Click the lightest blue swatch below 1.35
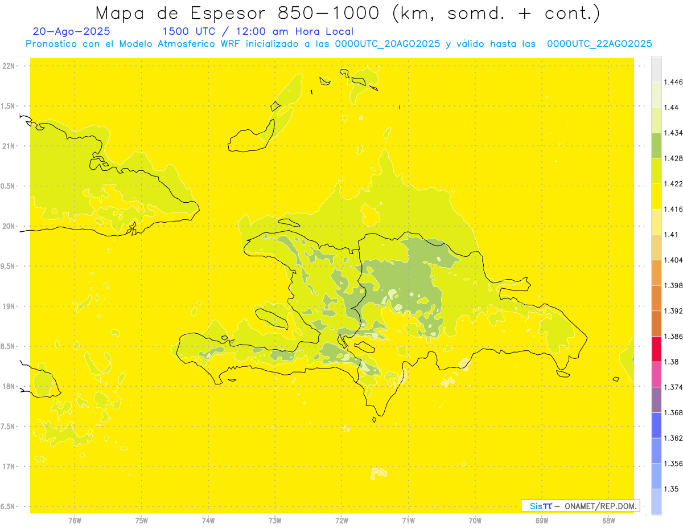The width and height of the screenshot is (683, 528). coord(656,502)
